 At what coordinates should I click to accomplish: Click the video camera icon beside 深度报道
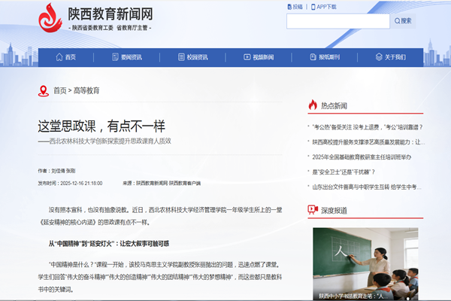click(x=313, y=210)
